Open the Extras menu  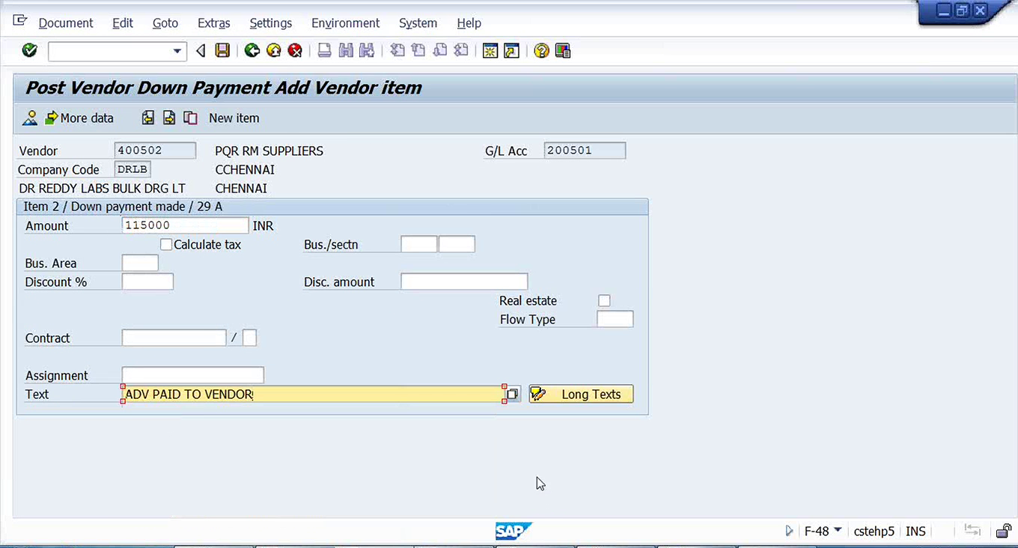[x=214, y=22]
